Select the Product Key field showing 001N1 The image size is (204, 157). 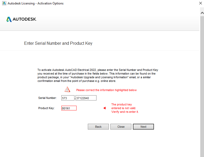pos(69,108)
